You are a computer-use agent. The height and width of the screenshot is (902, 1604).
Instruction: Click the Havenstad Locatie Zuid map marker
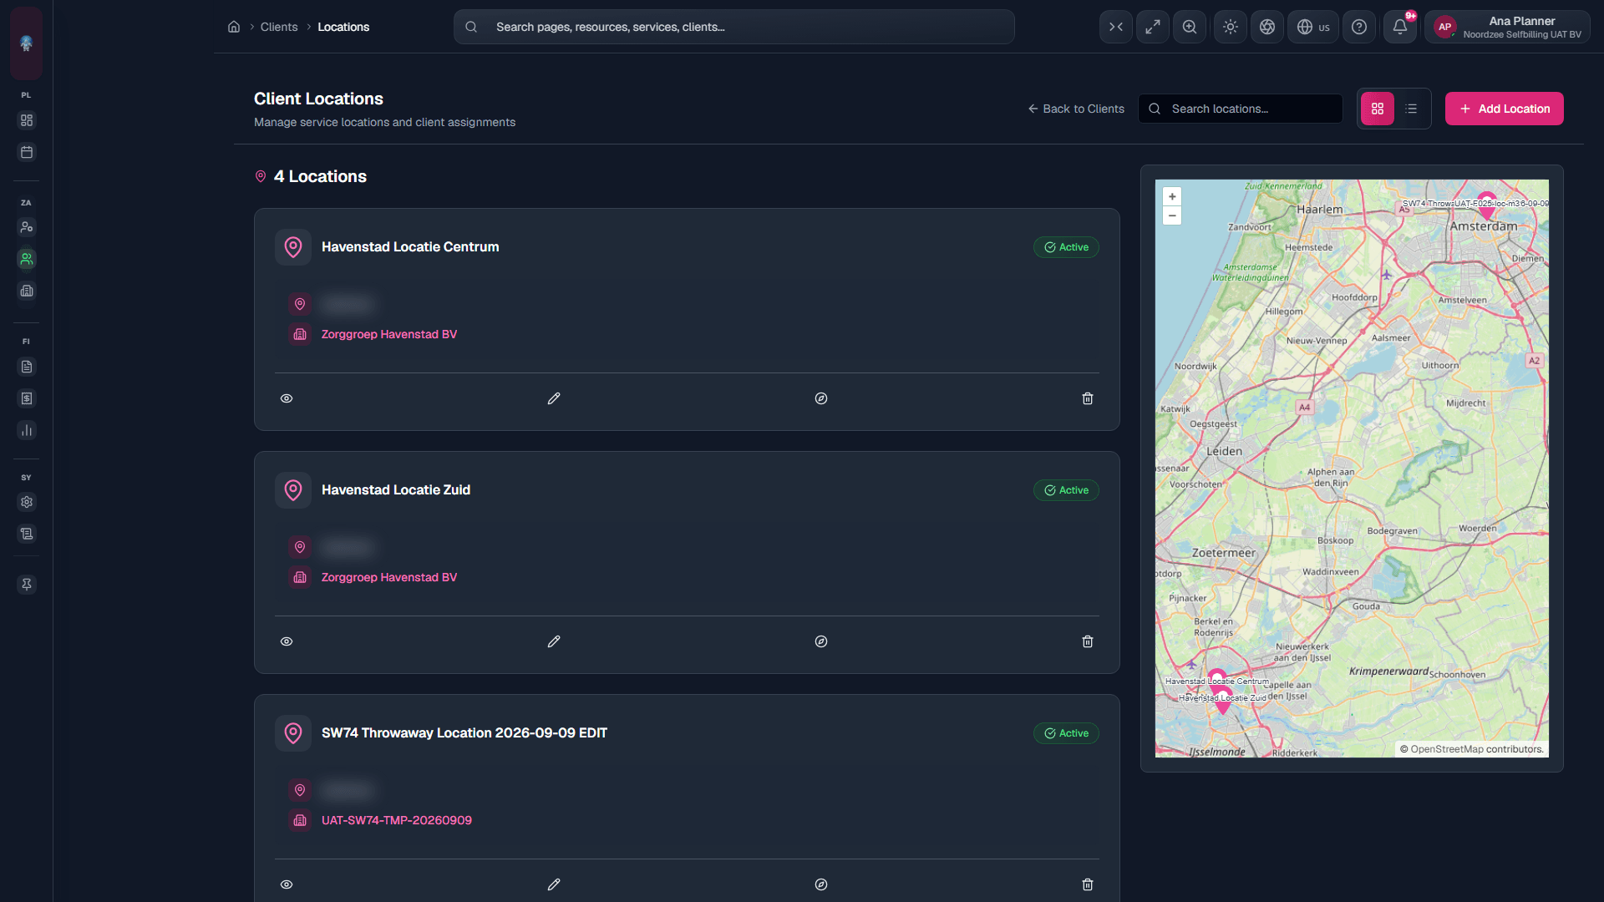[x=1223, y=701]
